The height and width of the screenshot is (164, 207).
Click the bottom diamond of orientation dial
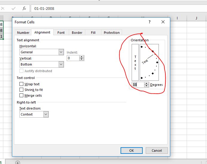point(141,78)
